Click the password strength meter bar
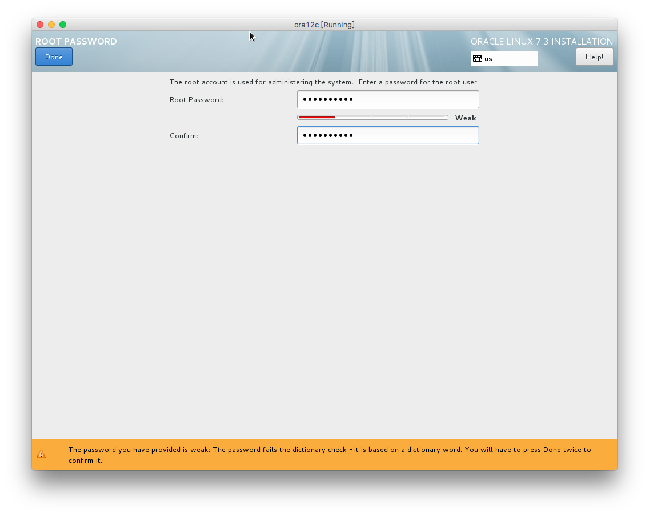The width and height of the screenshot is (649, 516). tap(372, 118)
